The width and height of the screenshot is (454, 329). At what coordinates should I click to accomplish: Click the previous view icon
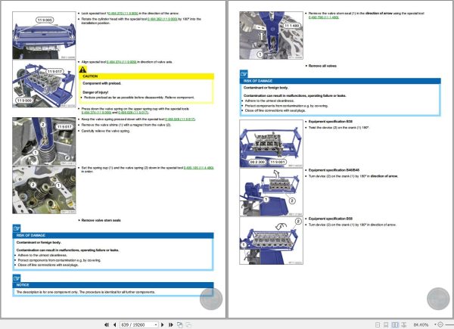click(x=180, y=325)
